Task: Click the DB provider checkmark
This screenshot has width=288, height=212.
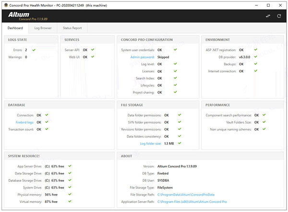Action: click(256, 57)
